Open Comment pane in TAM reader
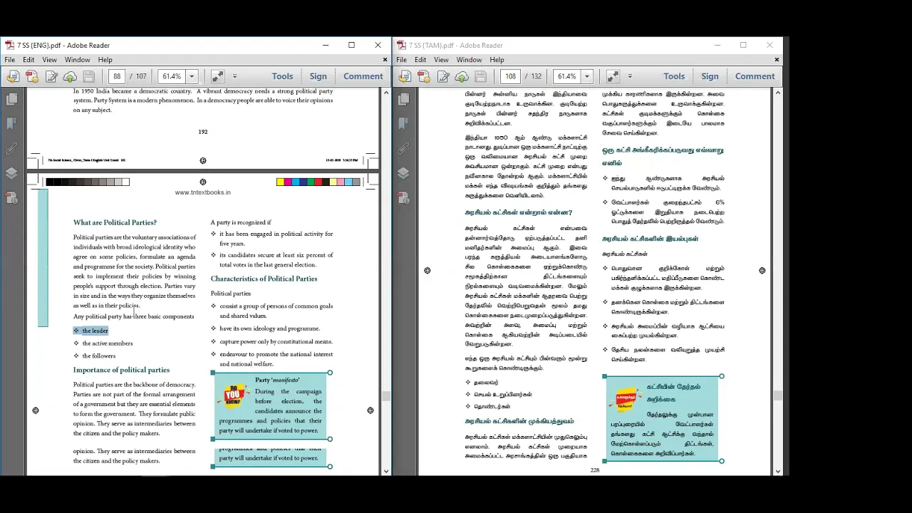 755,76
